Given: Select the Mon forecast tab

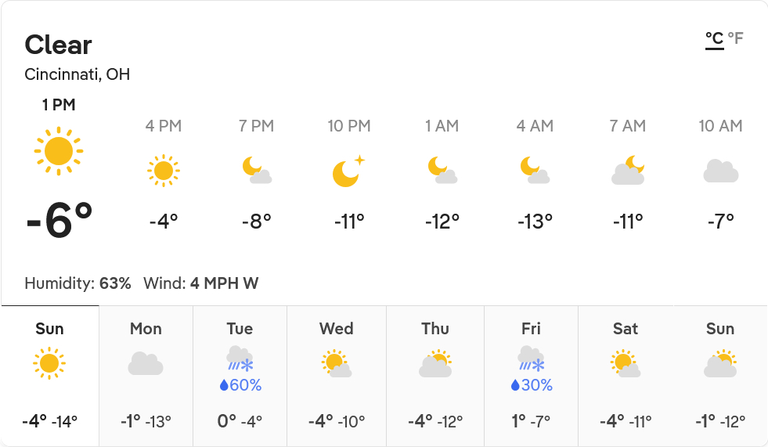Looking at the screenshot, I should [146, 376].
